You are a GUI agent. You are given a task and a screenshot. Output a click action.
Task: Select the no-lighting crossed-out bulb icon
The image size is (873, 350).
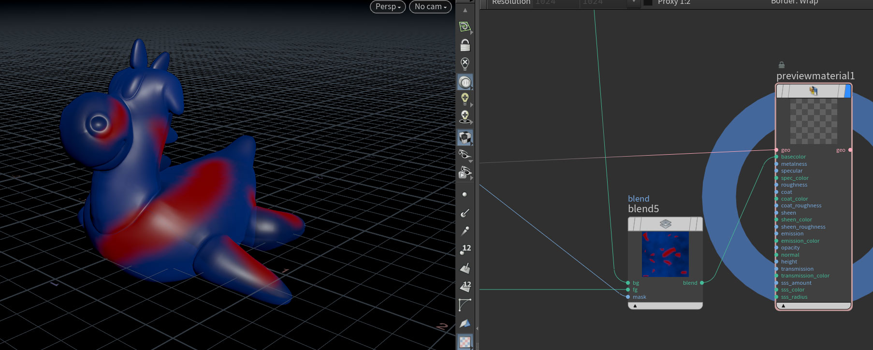[x=465, y=63]
